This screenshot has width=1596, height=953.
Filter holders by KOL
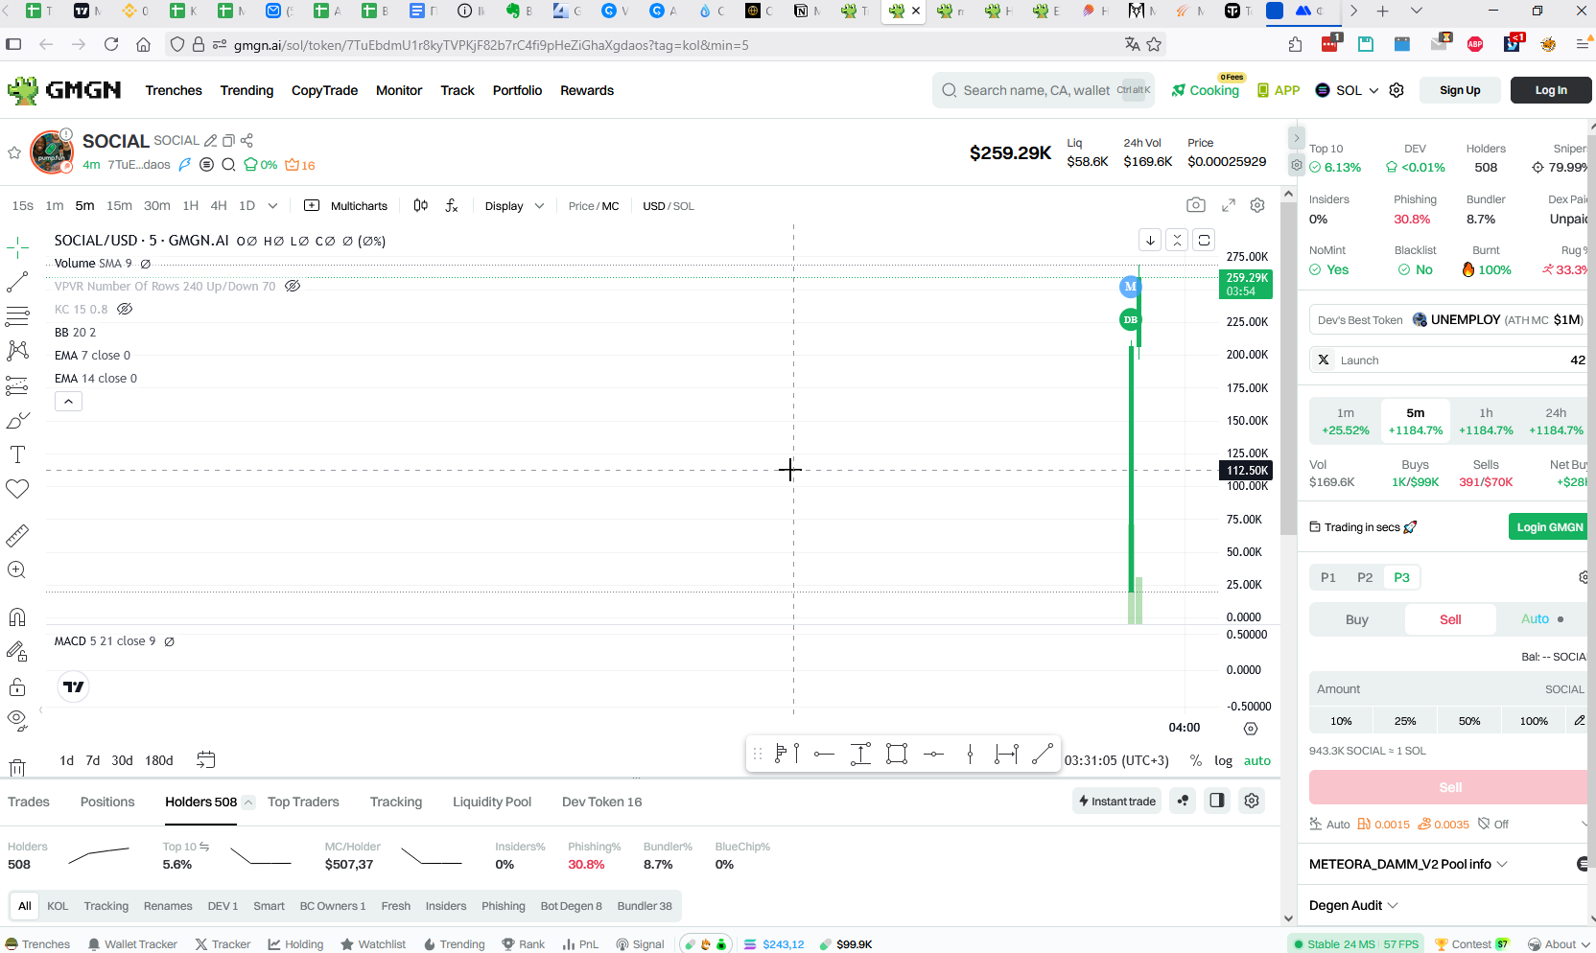tap(58, 906)
